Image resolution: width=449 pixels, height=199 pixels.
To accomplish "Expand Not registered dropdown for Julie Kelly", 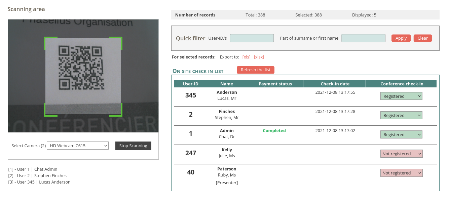I will [402, 154].
